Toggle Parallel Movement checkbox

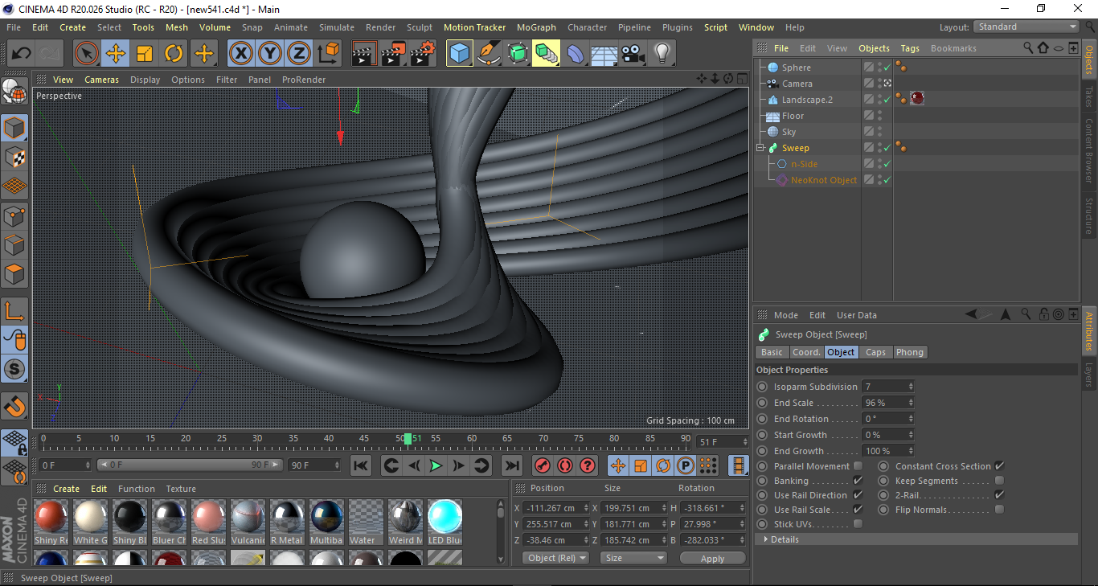click(858, 466)
